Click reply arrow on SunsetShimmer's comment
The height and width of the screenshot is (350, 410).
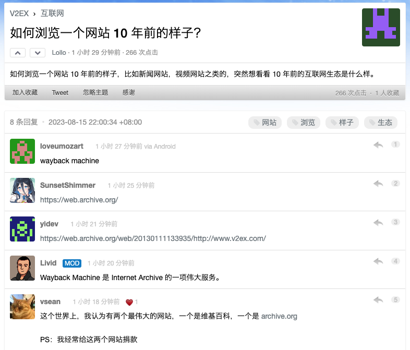pos(378,184)
